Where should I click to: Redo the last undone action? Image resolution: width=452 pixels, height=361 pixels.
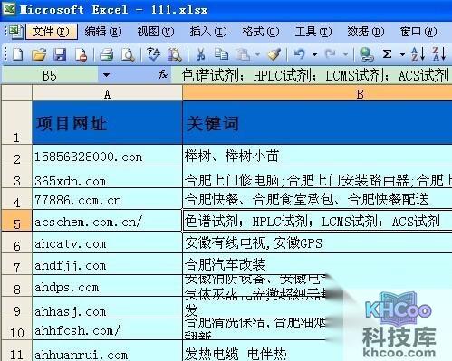click(x=331, y=54)
